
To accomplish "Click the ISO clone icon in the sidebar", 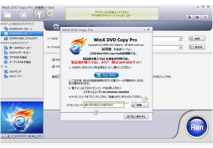I will [6, 34].
